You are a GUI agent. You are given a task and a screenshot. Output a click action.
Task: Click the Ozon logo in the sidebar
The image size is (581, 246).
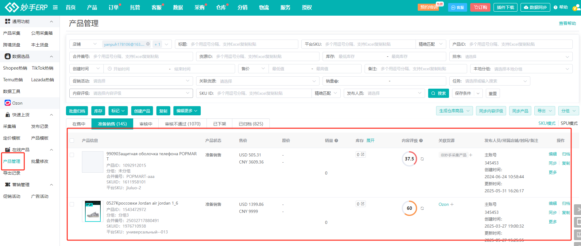pos(8,103)
